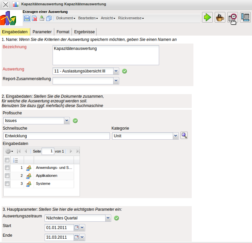Viewport: 252px width, 243px height.
Task: Select the Anwendungs- und S... row text
Action: [x=54, y=168]
